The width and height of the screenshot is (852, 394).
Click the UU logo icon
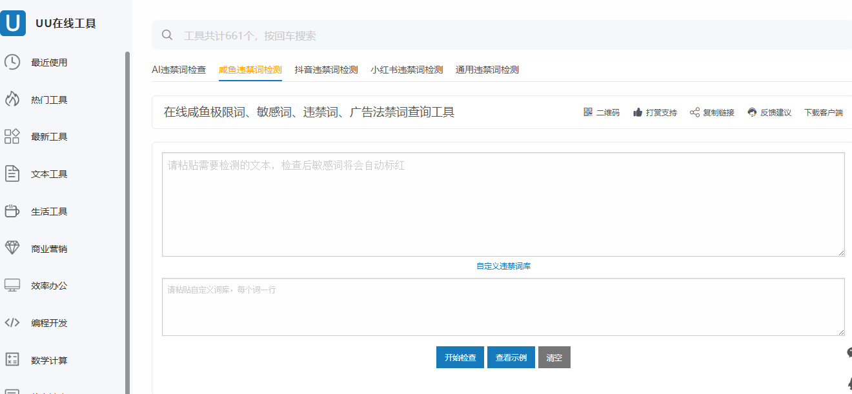(x=13, y=23)
